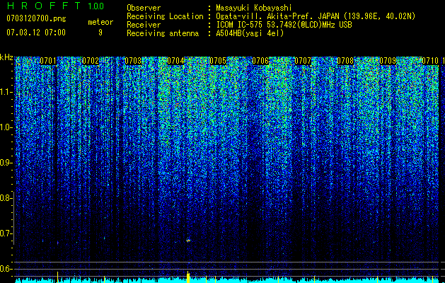Select the 0709 time marker label
The height and width of the screenshot is (283, 445).
click(388, 61)
